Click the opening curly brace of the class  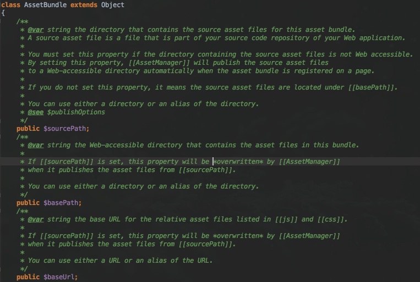pyautogui.click(x=3, y=13)
